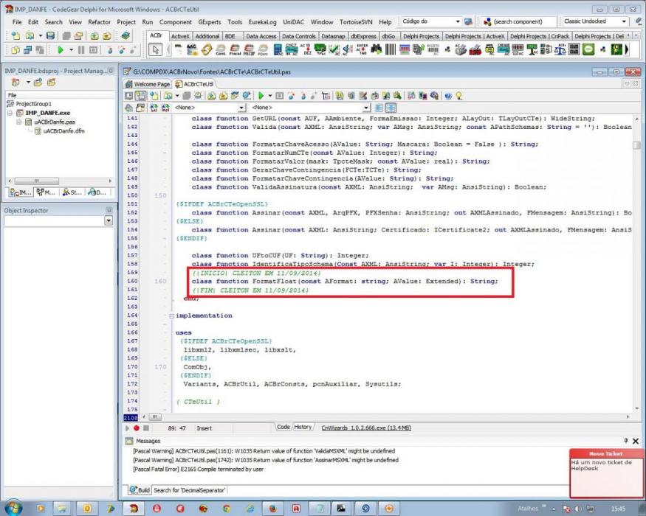Open the left <None> class dropdown
The width and height of the screenshot is (646, 516).
point(242,108)
